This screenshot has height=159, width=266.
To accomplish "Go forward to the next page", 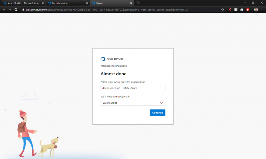I will click(x=10, y=10).
